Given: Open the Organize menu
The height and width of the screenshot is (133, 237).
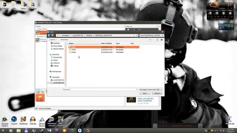Looking at the screenshot, I should click(x=53, y=40).
